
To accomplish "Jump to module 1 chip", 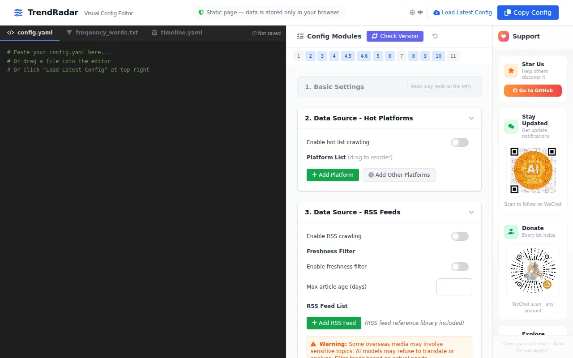I will 299,56.
